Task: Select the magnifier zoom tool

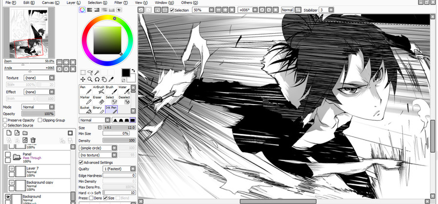Action: click(x=90, y=79)
